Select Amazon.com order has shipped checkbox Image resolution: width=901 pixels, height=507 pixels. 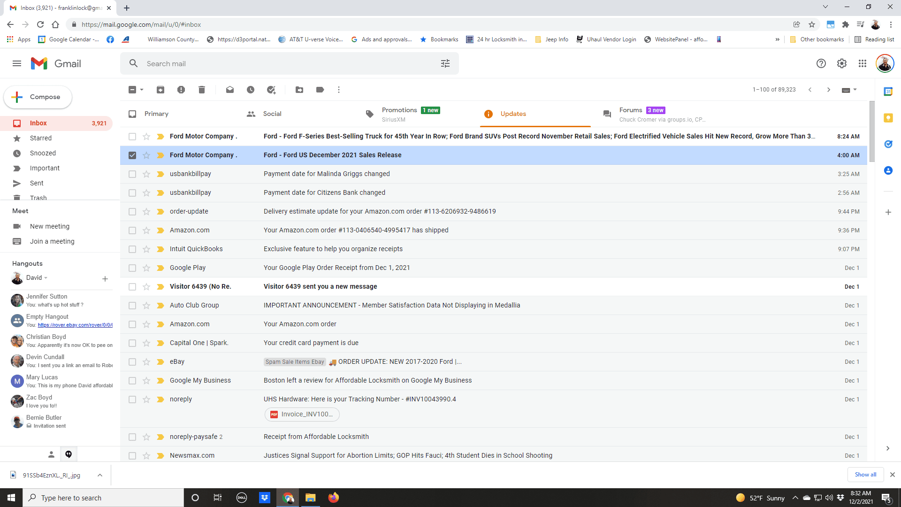132,230
